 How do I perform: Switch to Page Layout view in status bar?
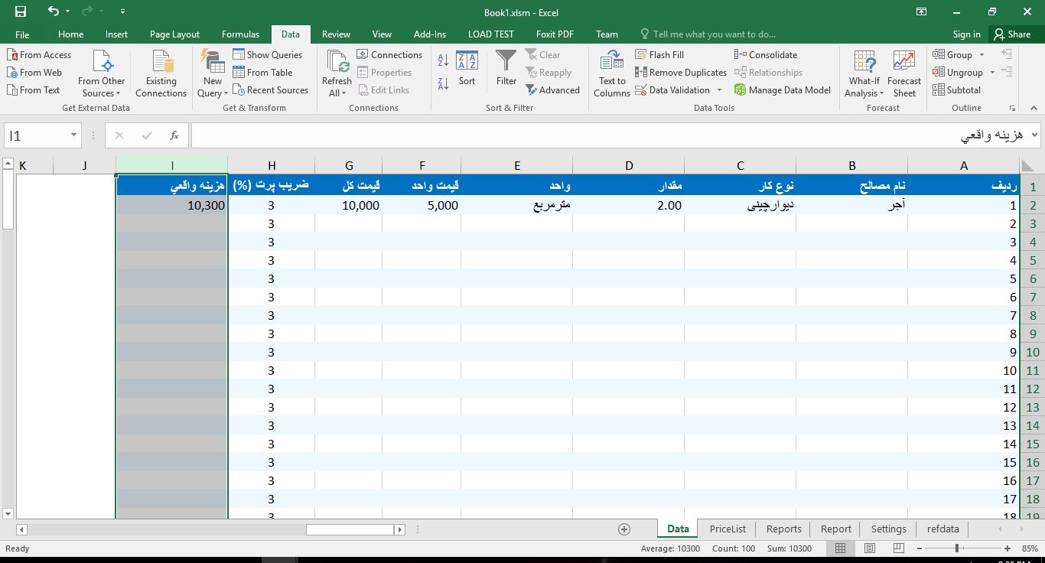point(870,548)
